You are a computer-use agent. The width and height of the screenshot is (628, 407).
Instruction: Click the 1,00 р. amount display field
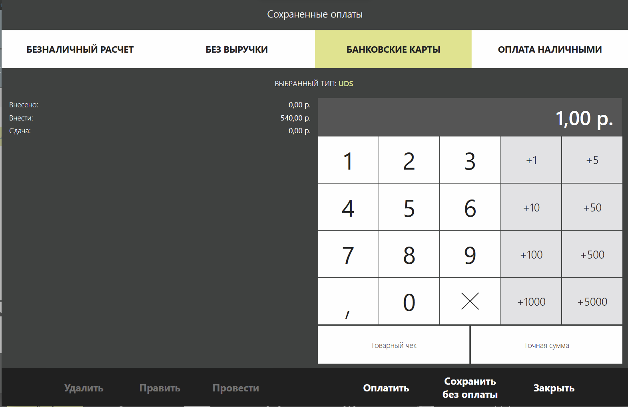coord(470,117)
